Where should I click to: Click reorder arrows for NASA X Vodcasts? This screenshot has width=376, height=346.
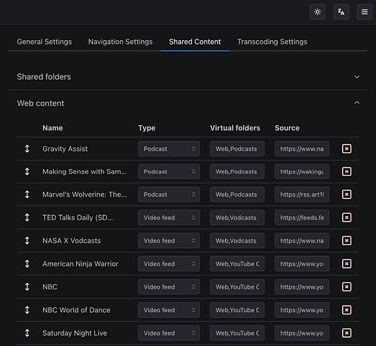(27, 241)
